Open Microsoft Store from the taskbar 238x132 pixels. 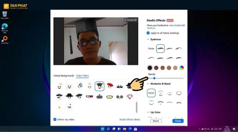pyautogui.click(x=136, y=129)
